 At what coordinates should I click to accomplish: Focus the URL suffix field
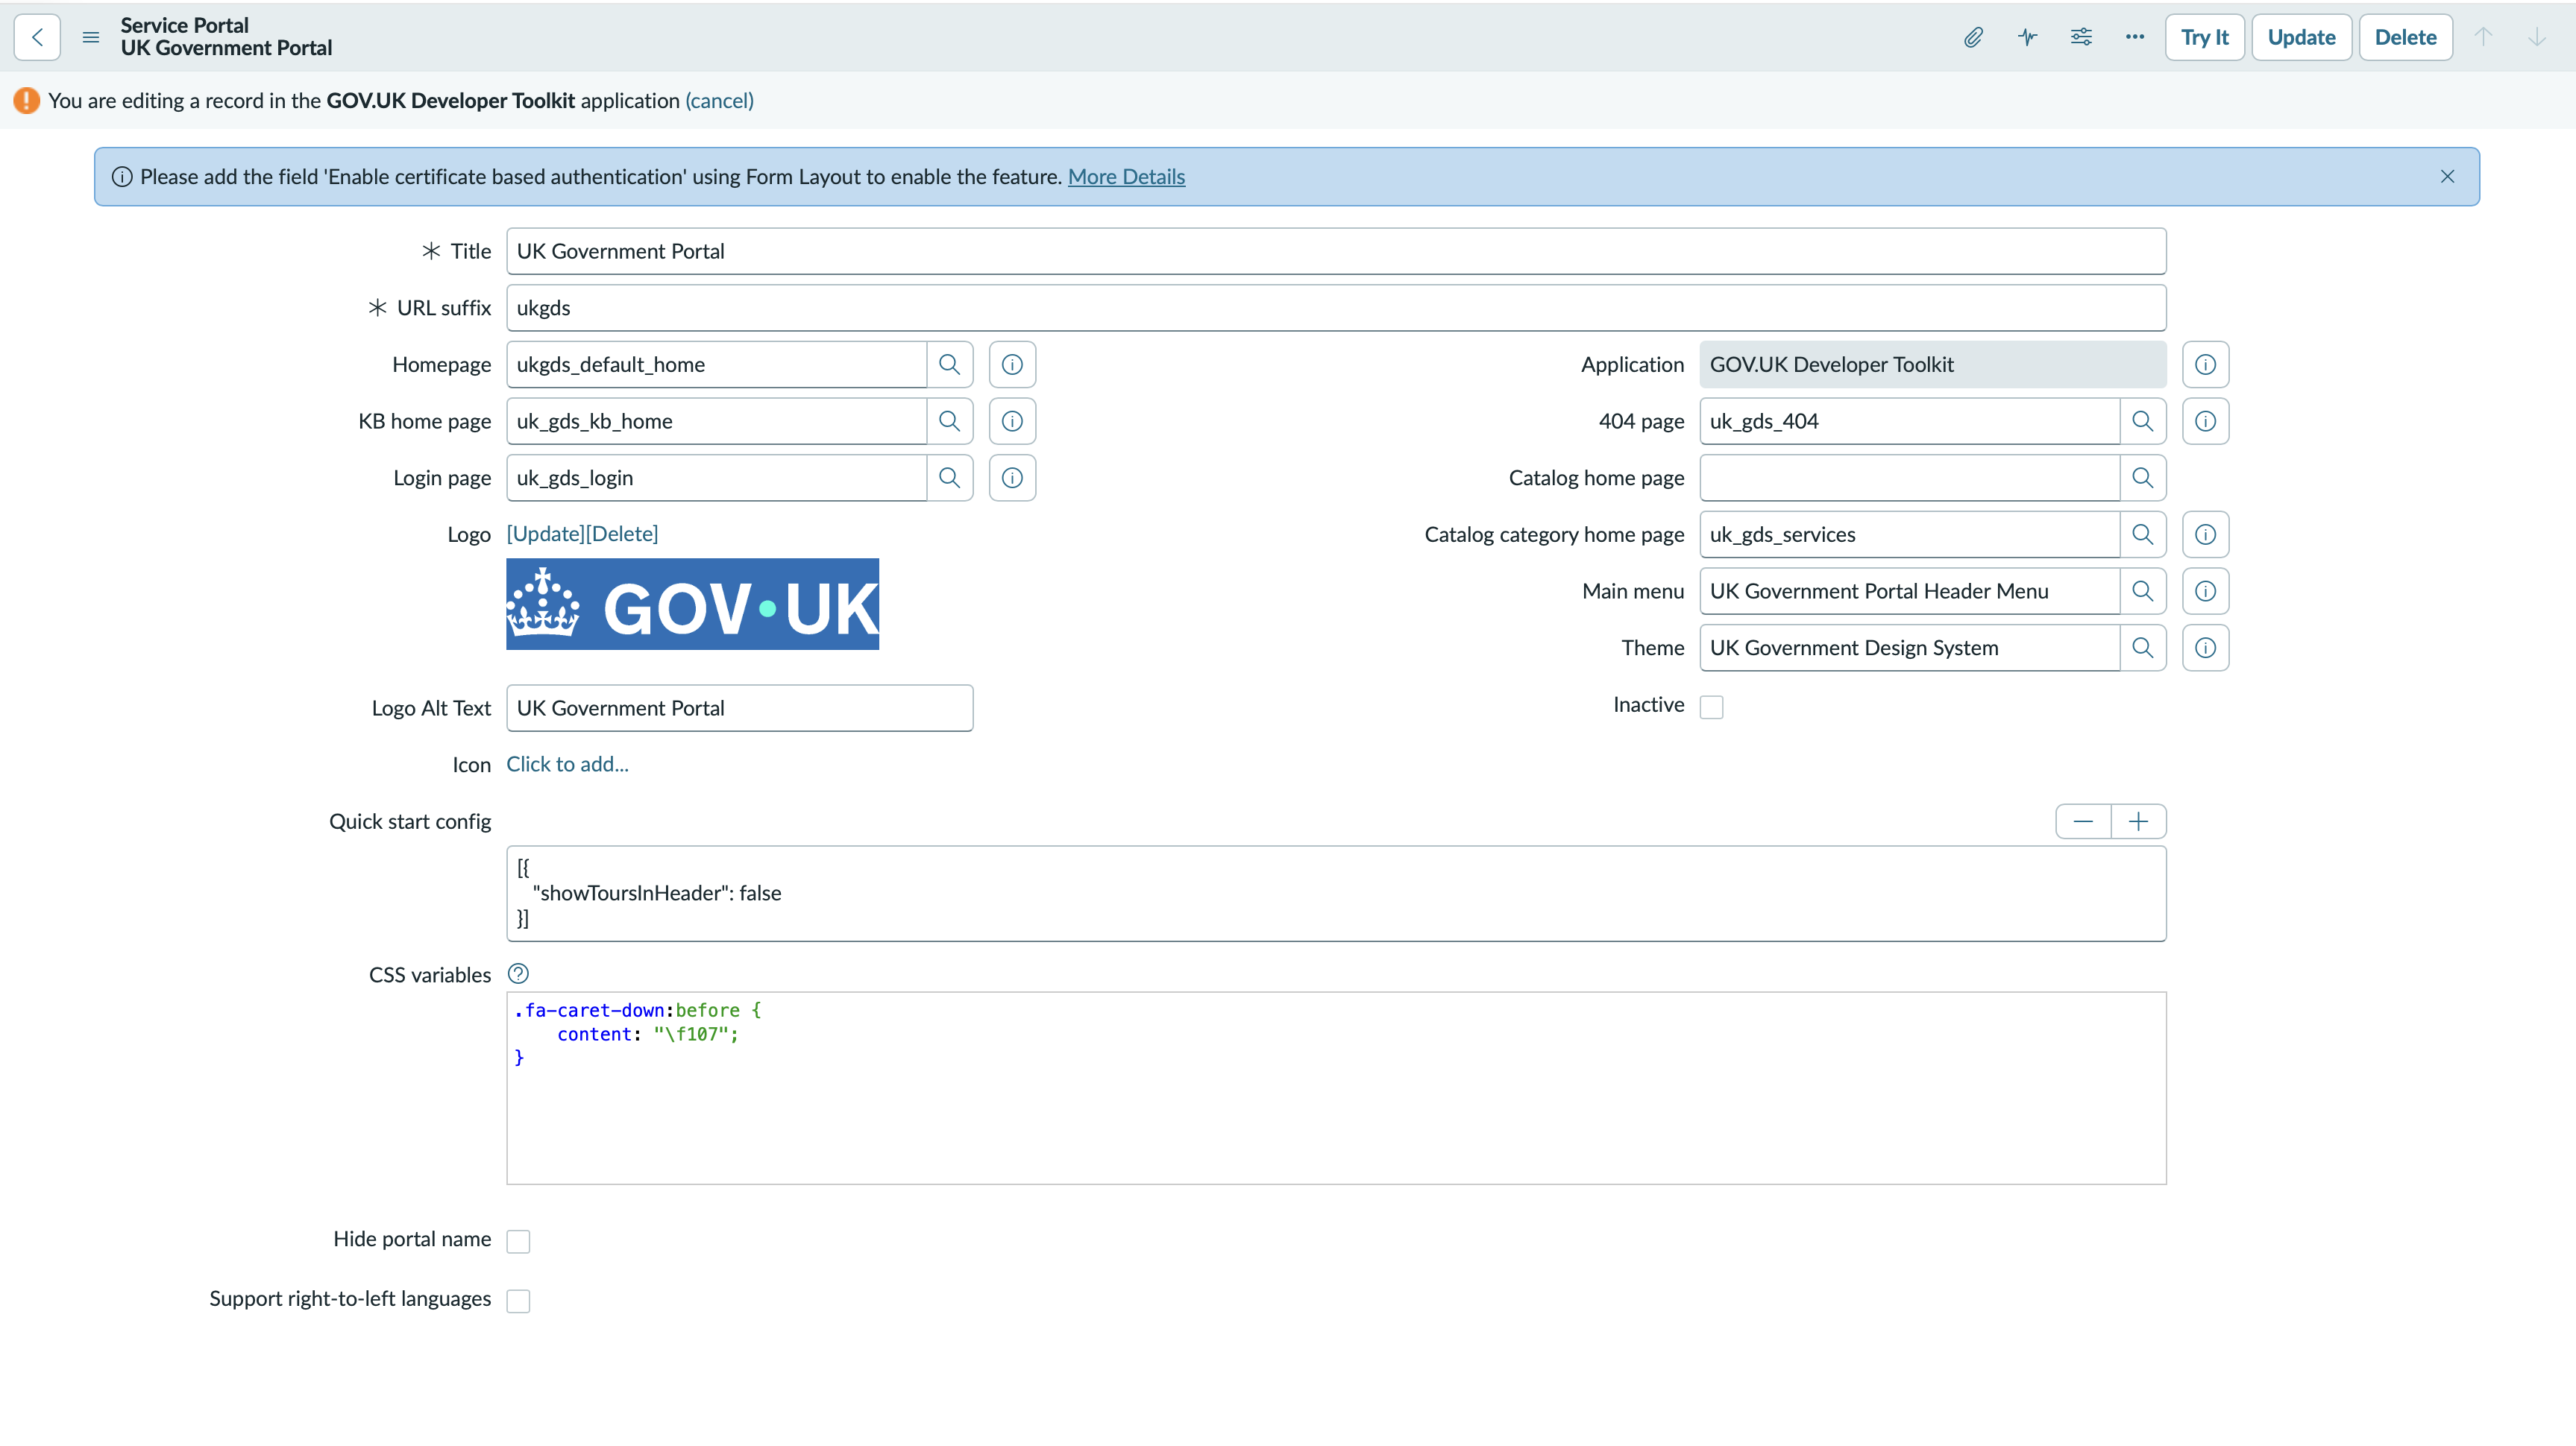tap(1336, 308)
